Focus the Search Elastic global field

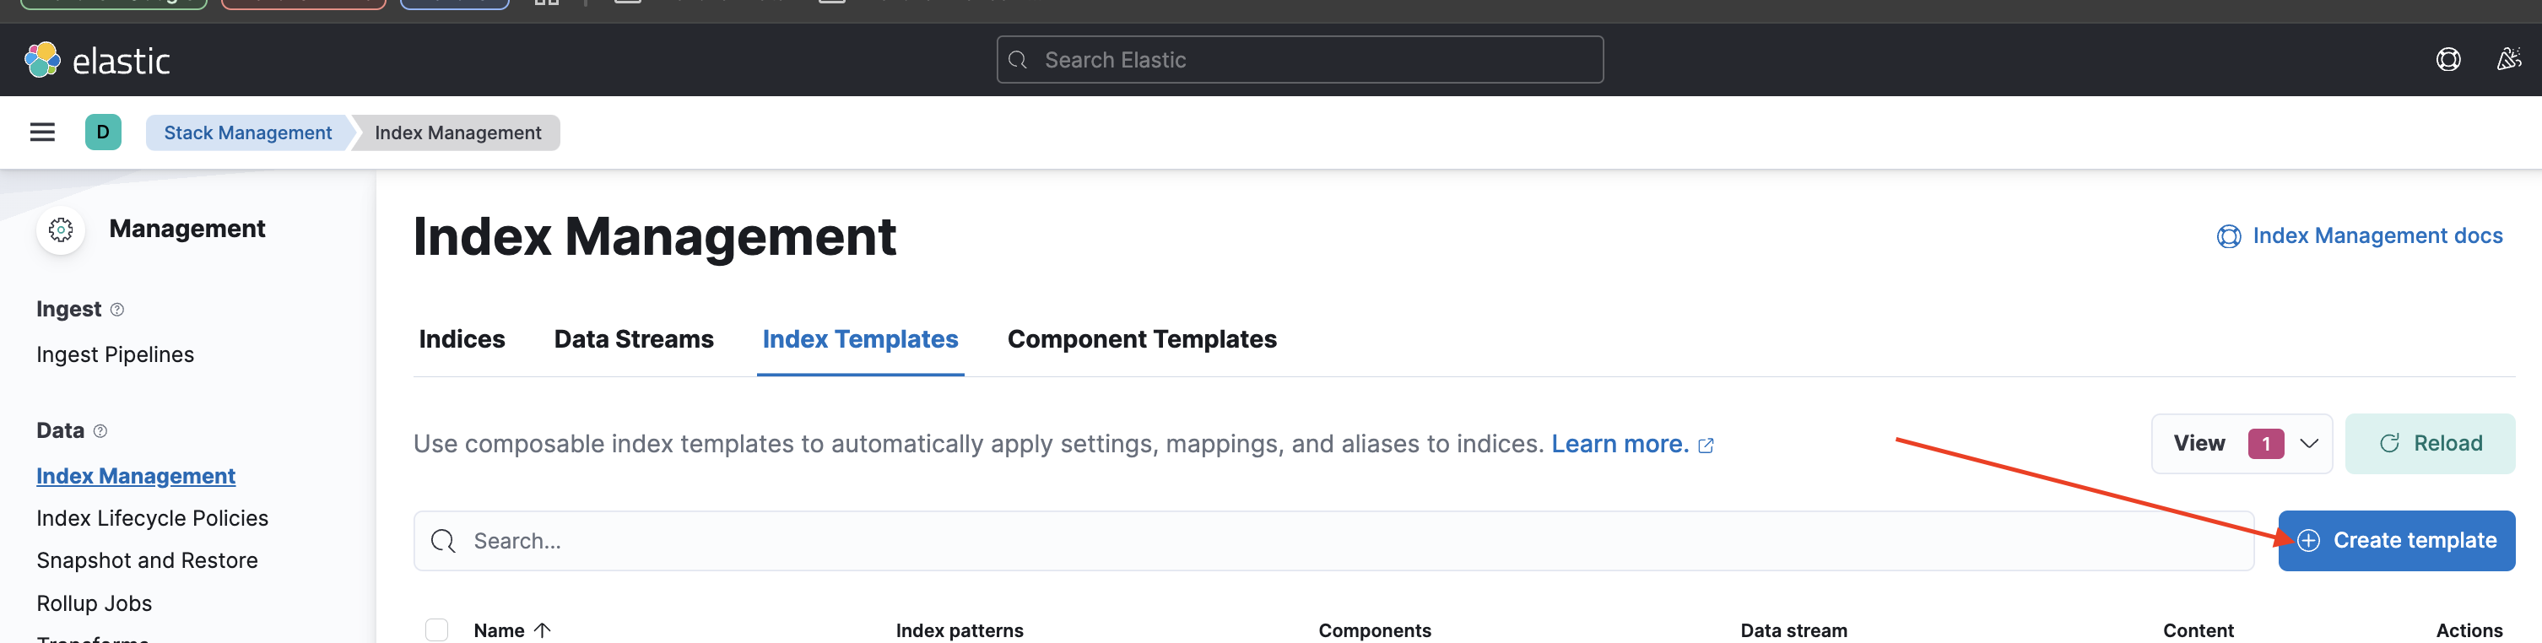(x=1300, y=60)
